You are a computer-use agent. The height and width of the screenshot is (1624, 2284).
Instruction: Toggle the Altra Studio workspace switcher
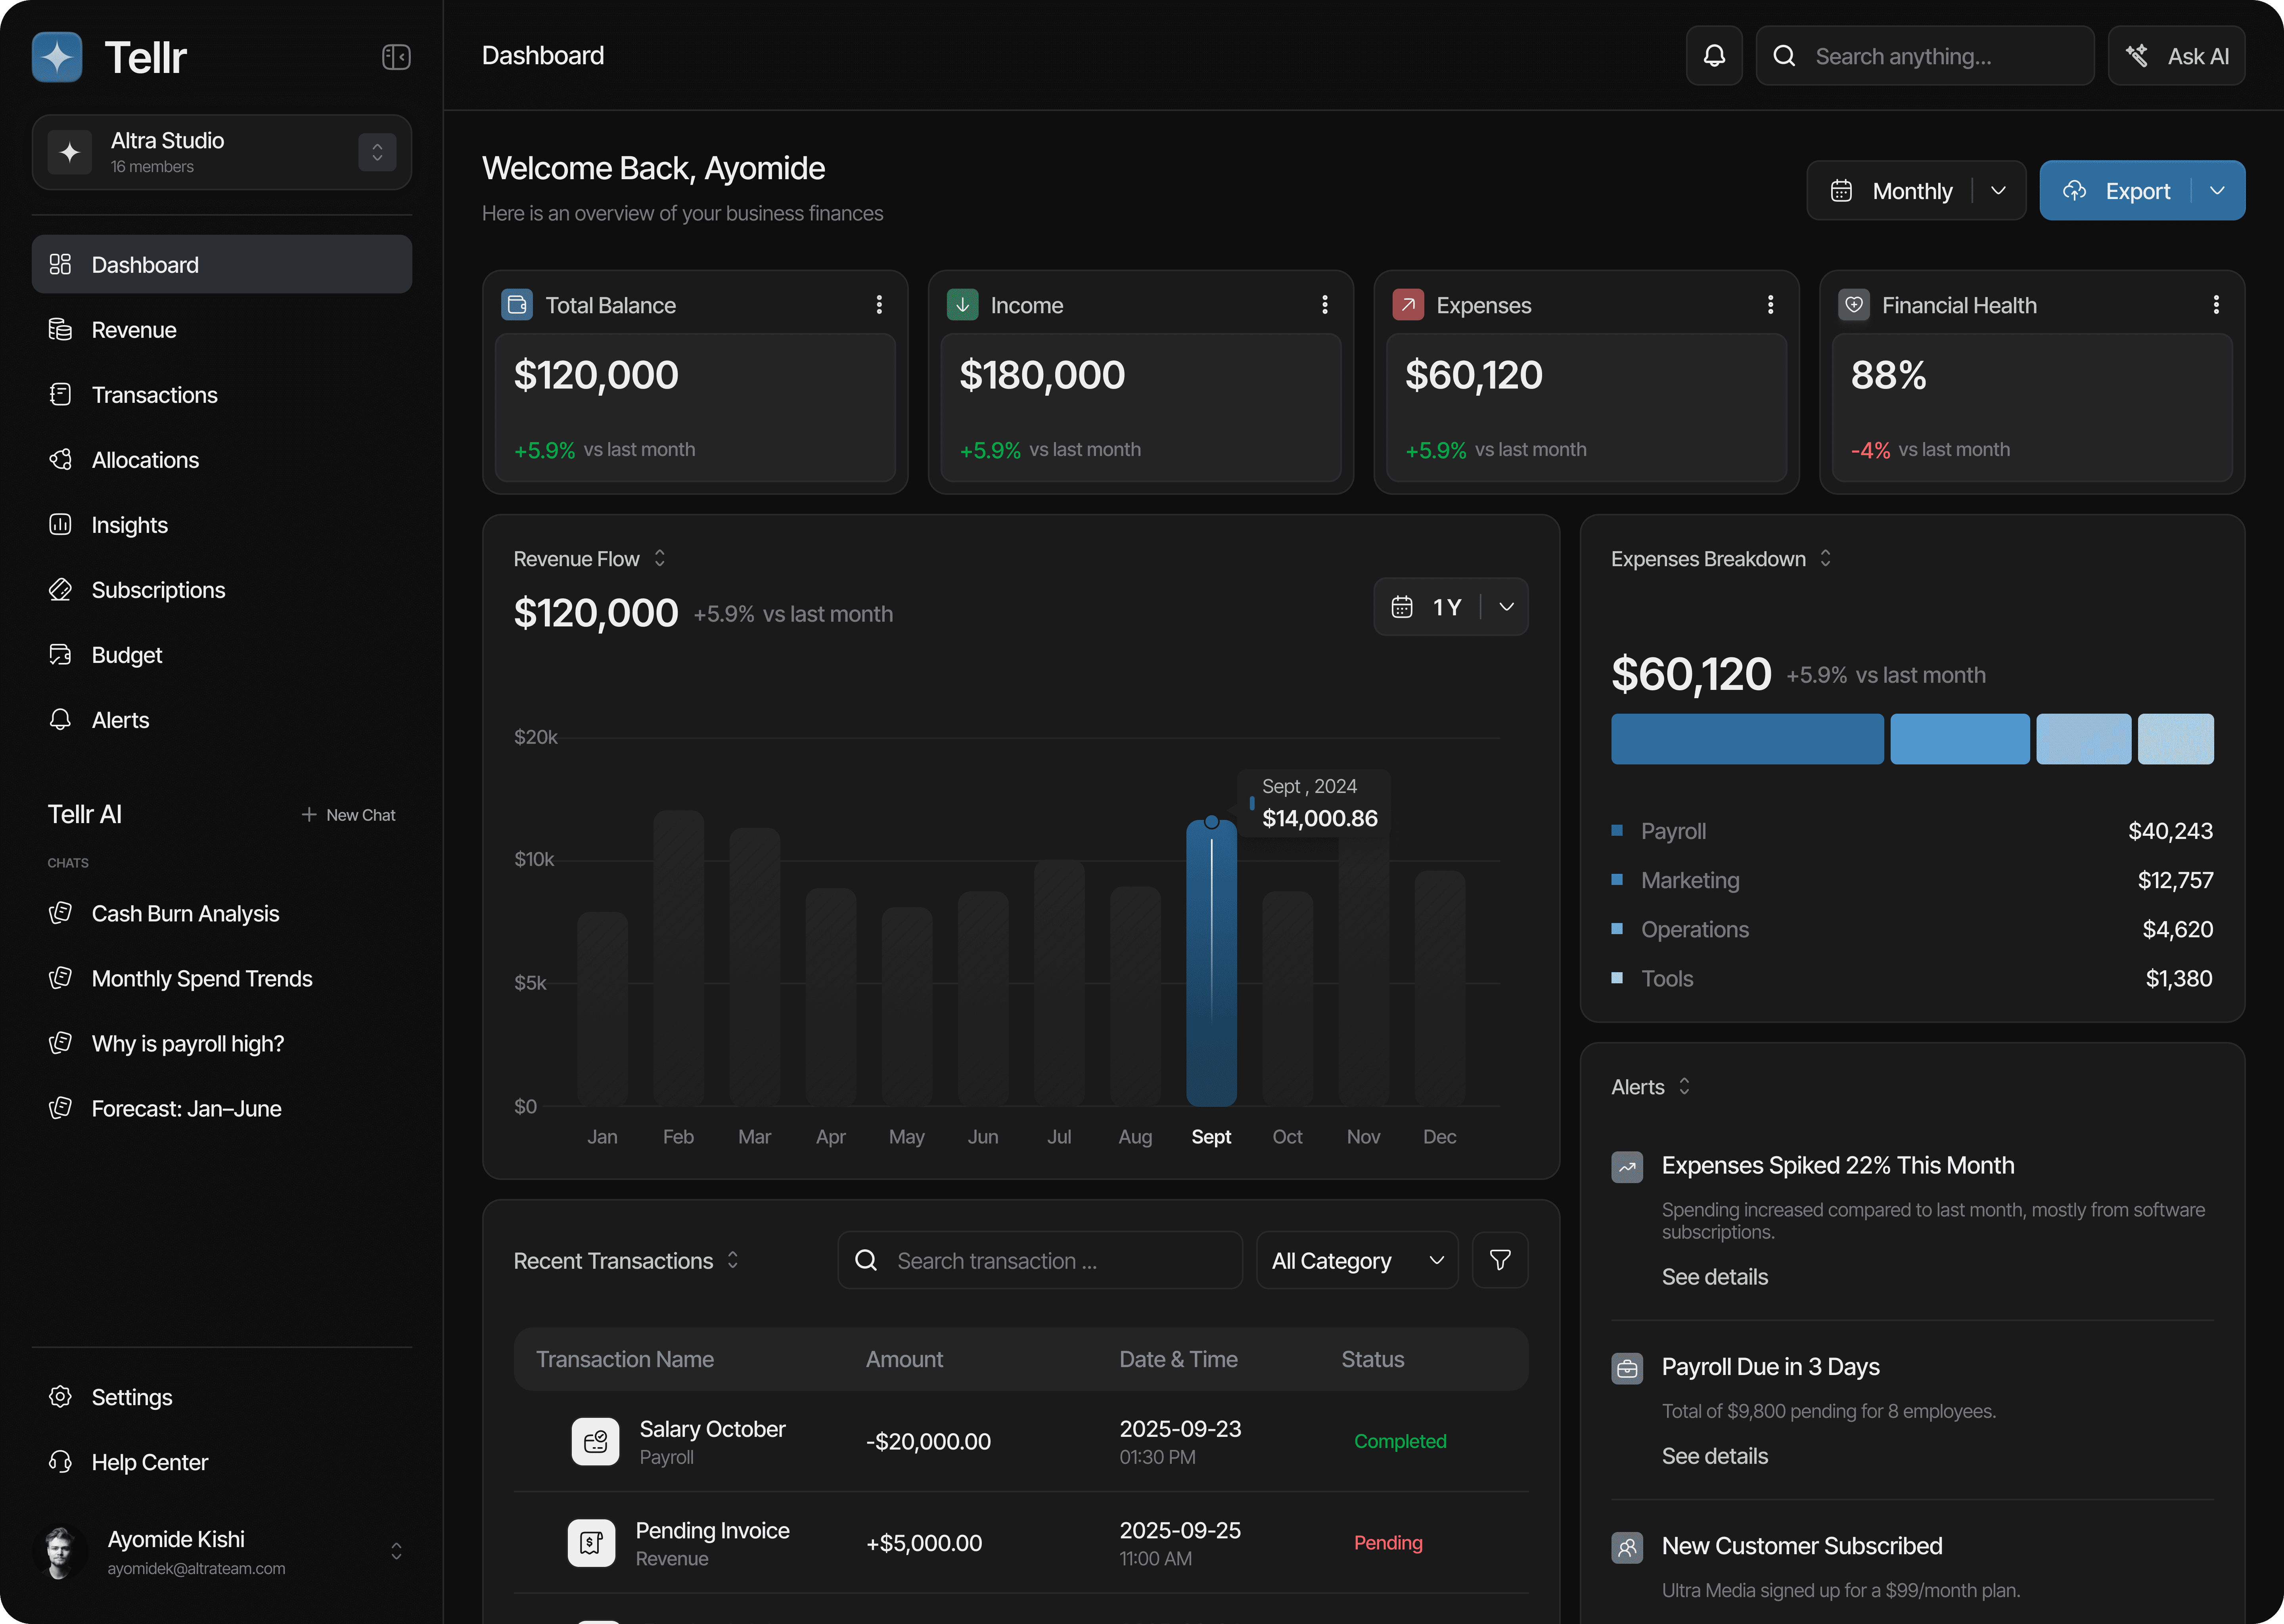coord(377,152)
